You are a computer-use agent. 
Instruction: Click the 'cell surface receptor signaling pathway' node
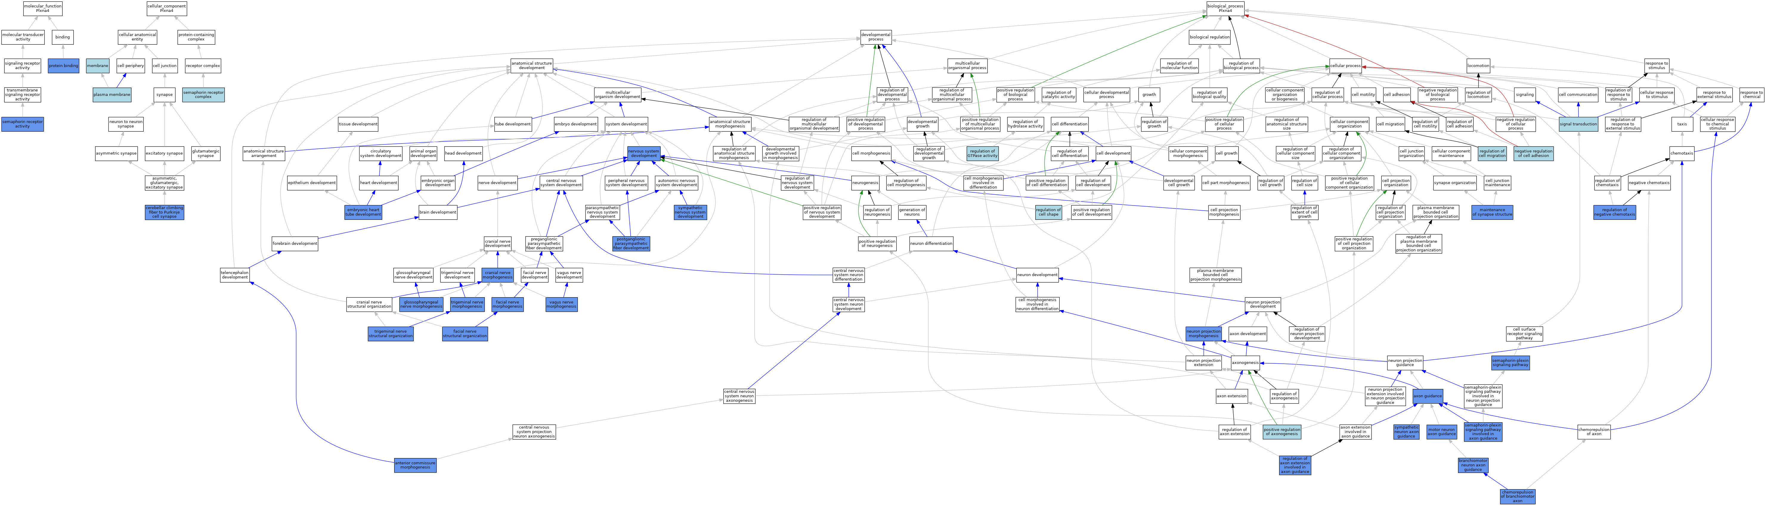pyautogui.click(x=1525, y=334)
